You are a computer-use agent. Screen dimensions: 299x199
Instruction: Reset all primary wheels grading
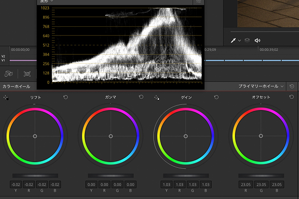[x=293, y=86]
